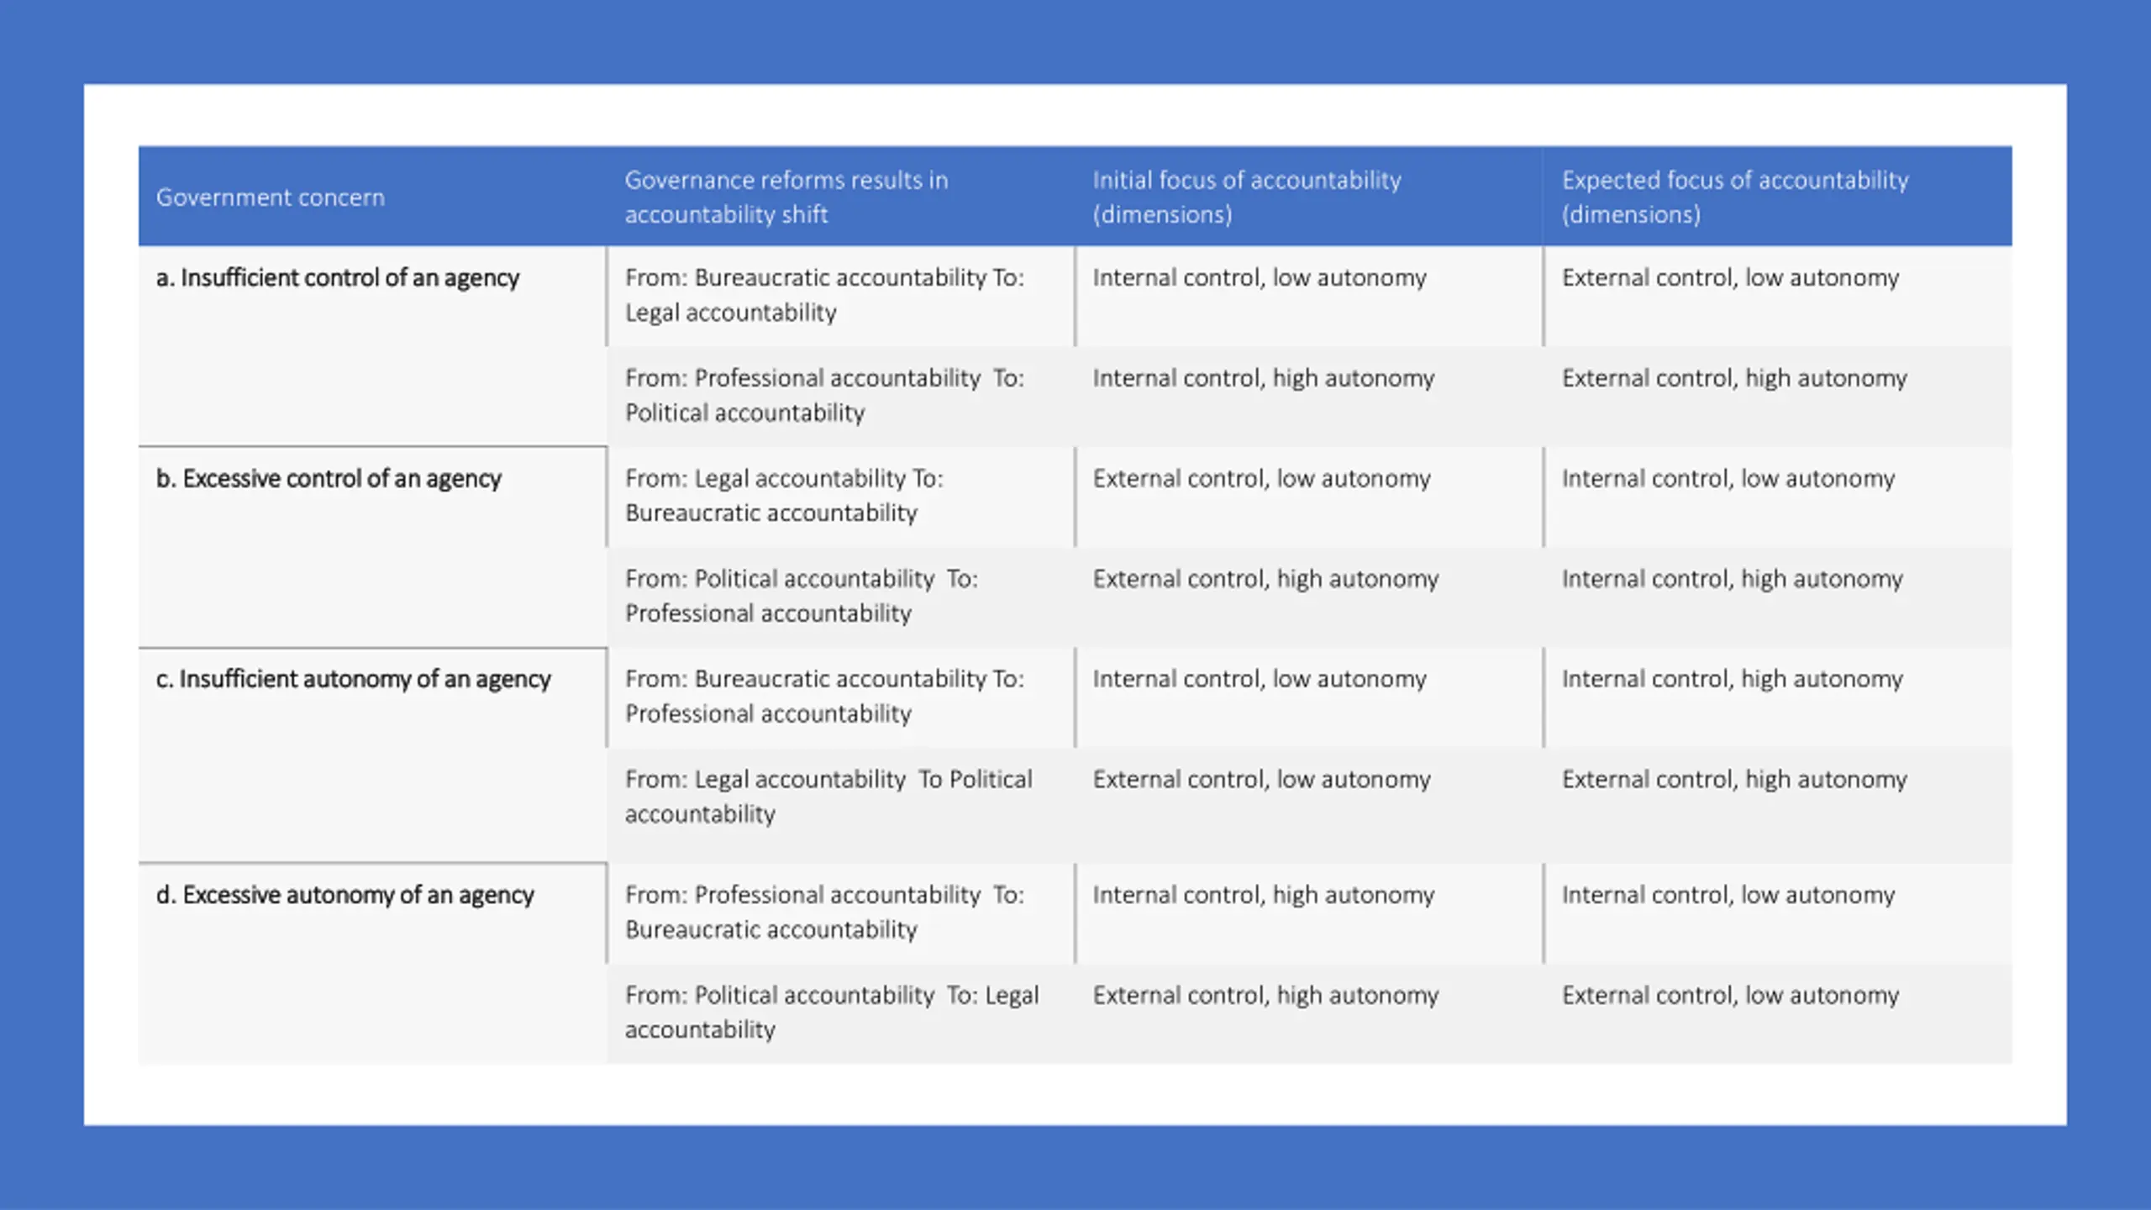Click 'c. Insufficient autonomy of an agency'

click(353, 679)
